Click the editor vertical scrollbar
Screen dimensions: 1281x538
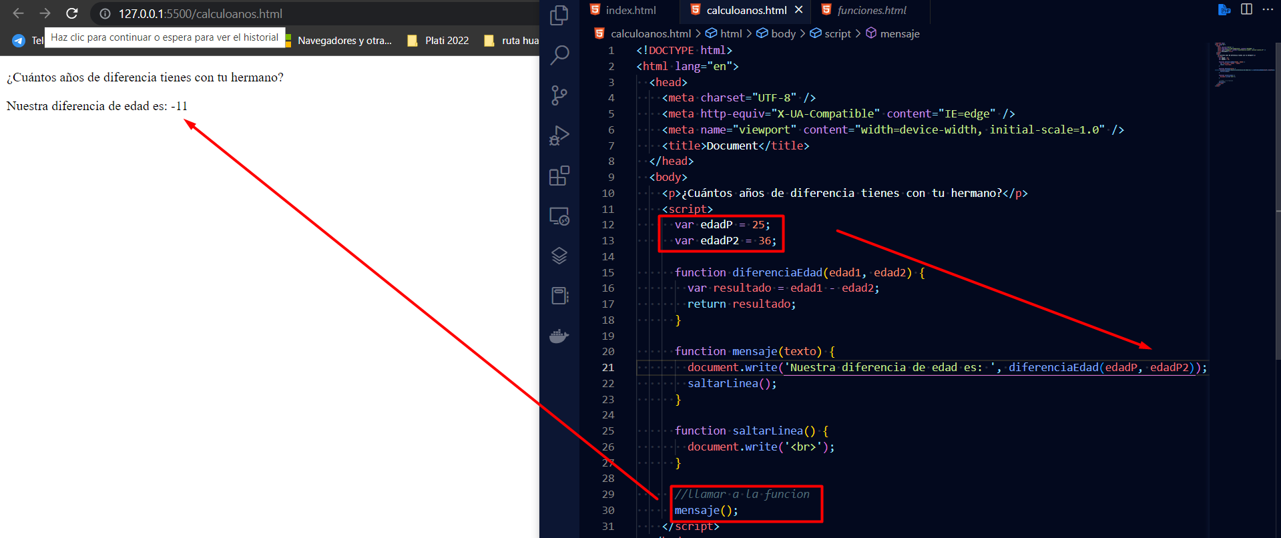click(x=1278, y=200)
